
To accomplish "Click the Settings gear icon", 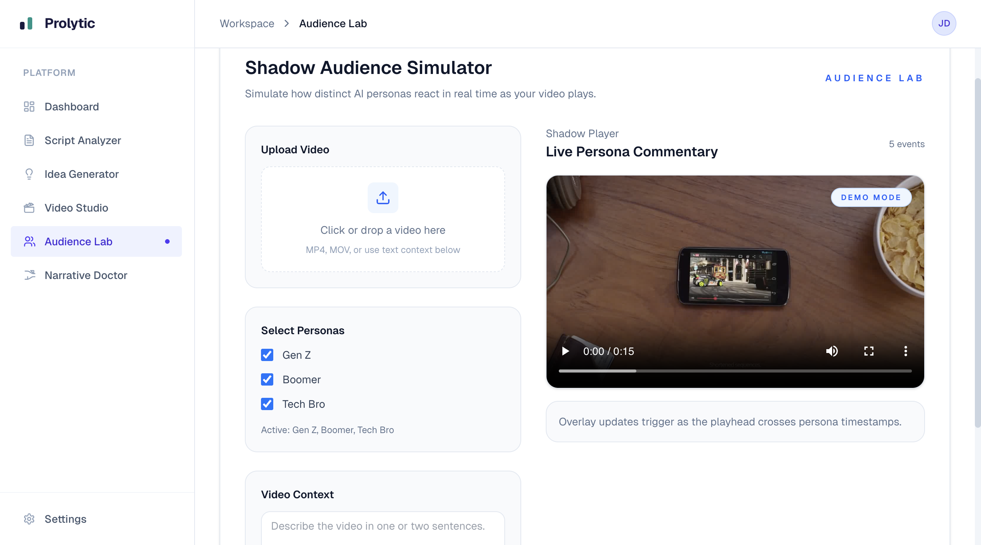I will [x=29, y=519].
